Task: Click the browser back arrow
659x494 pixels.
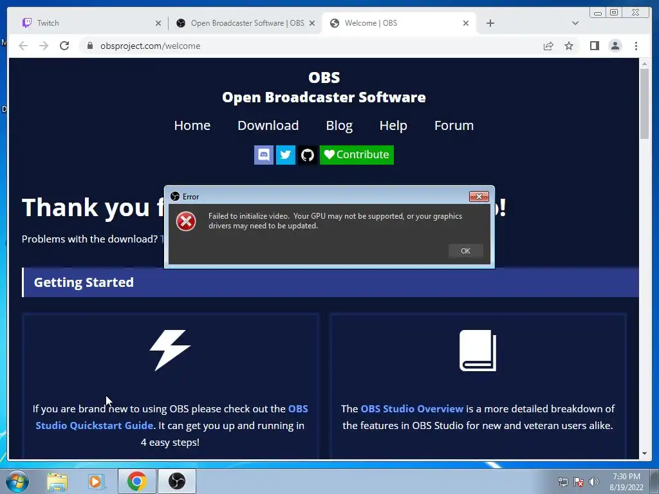Action: tap(23, 46)
